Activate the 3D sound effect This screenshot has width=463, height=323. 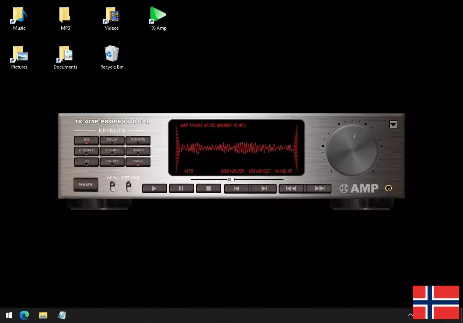(86, 161)
